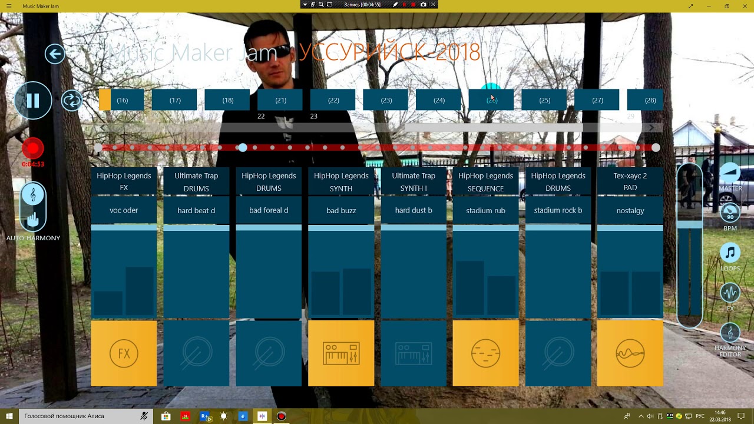Click the recorder screenshot camera icon

coord(423,4)
